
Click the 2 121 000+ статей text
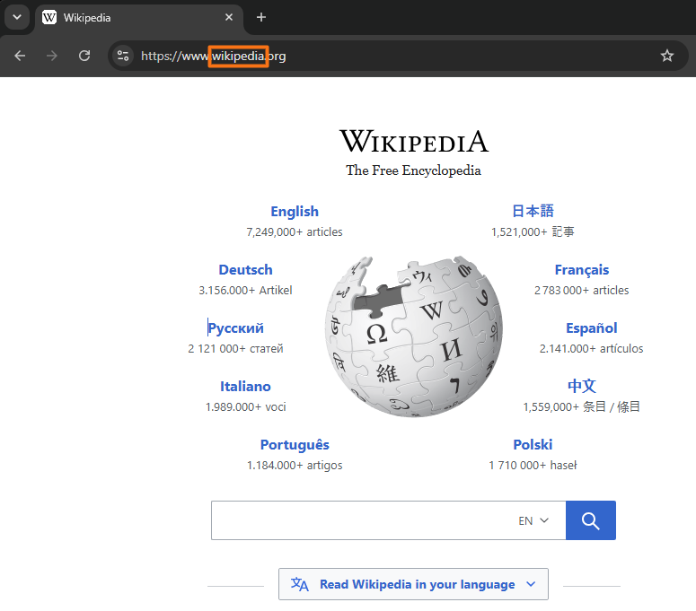235,349
